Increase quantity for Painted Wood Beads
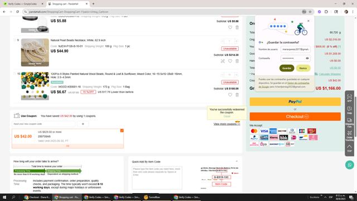Viewport: 357px width, 201px height. [237, 75]
